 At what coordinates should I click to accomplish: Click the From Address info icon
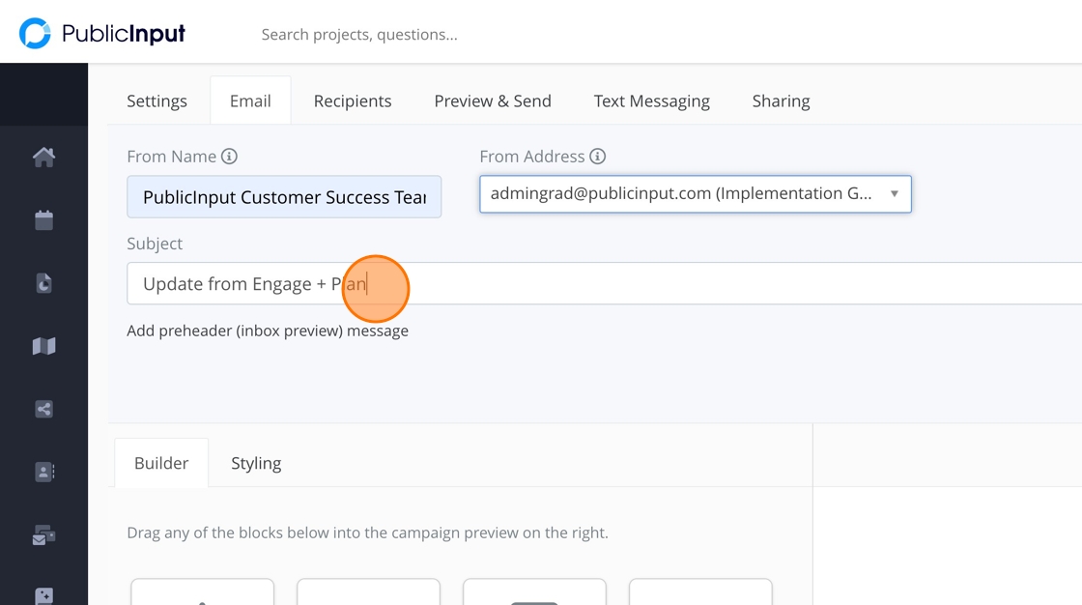pos(598,157)
